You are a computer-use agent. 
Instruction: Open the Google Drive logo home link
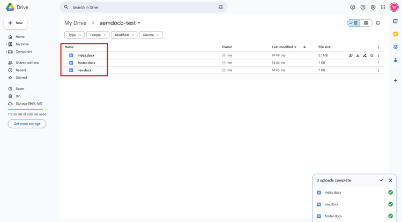[17, 7]
